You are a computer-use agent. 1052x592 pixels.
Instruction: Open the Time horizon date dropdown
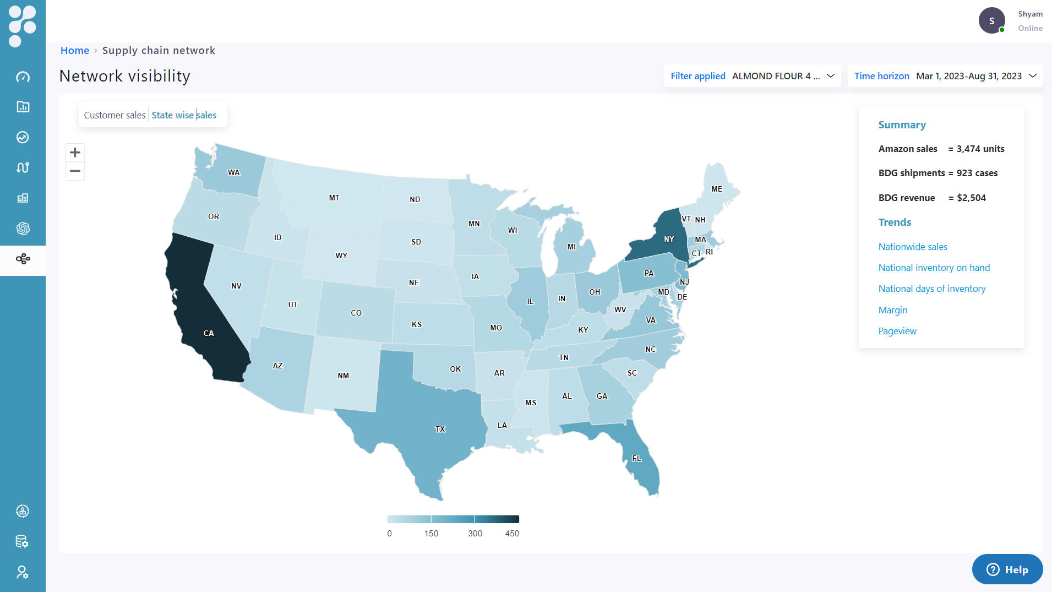945,76
